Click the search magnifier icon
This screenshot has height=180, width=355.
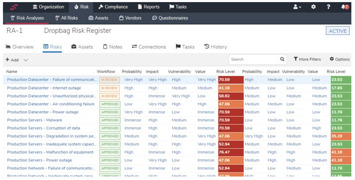click(282, 59)
